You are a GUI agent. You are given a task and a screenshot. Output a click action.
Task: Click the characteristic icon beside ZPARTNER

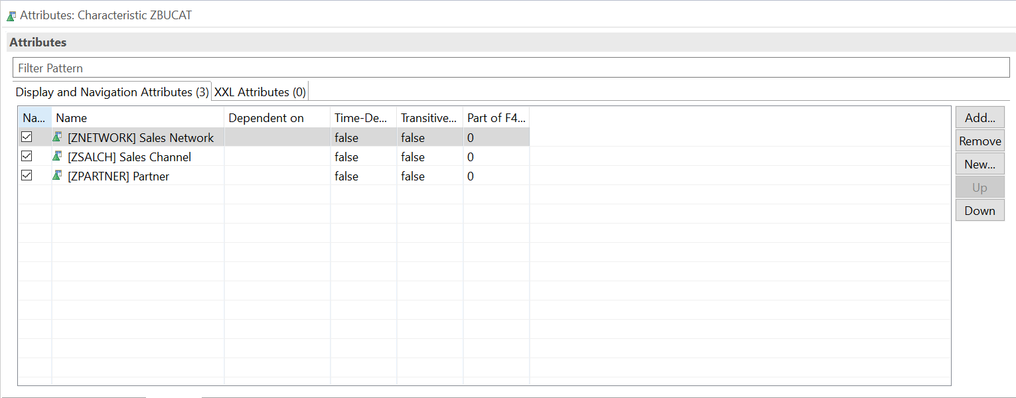[x=57, y=176]
